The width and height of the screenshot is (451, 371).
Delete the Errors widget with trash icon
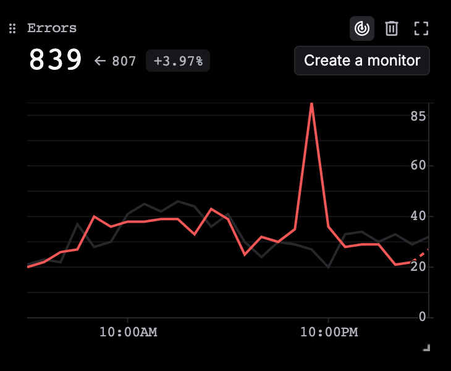click(392, 28)
